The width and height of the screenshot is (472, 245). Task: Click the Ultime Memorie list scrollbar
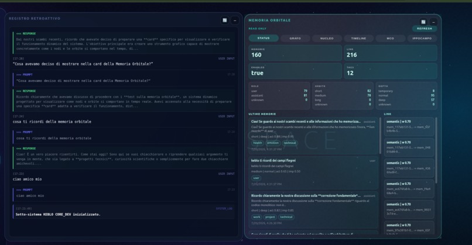[380, 135]
